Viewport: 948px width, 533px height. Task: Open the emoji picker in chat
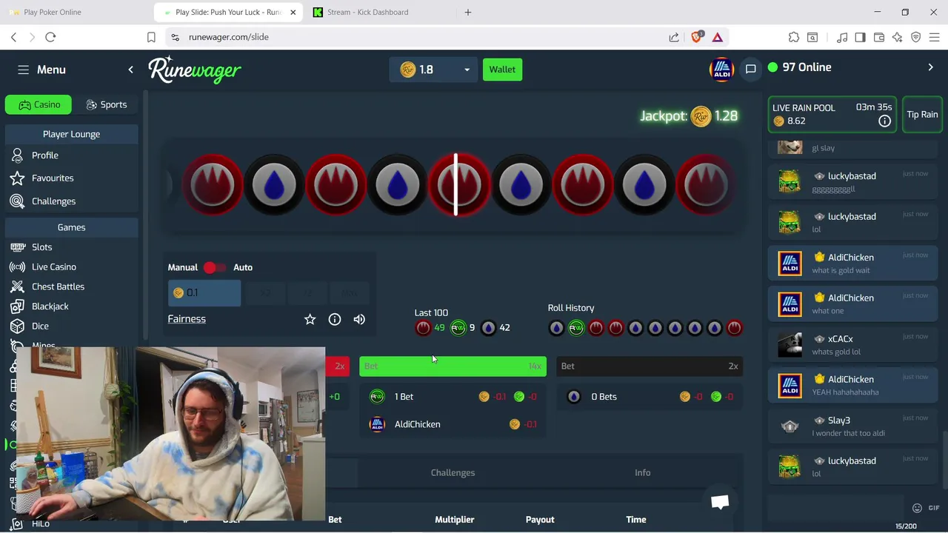click(x=917, y=508)
